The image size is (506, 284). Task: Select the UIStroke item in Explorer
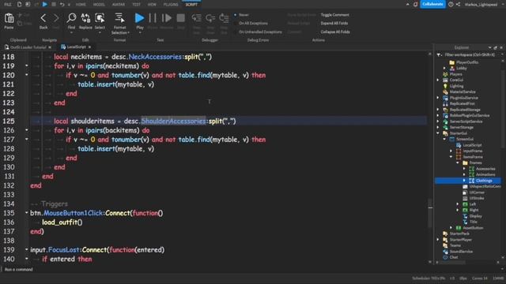(476, 198)
